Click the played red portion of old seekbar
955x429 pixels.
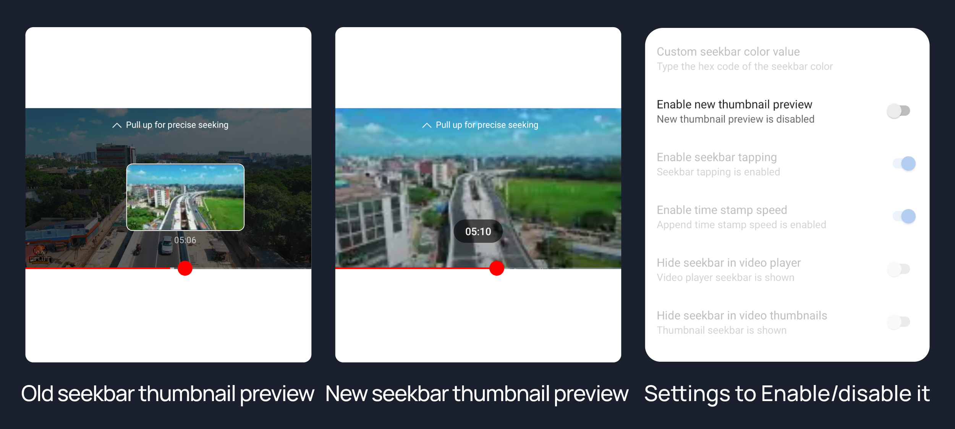coord(98,268)
